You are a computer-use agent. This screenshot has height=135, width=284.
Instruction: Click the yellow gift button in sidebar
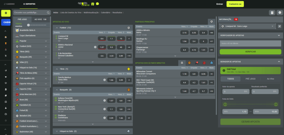tap(6, 13)
